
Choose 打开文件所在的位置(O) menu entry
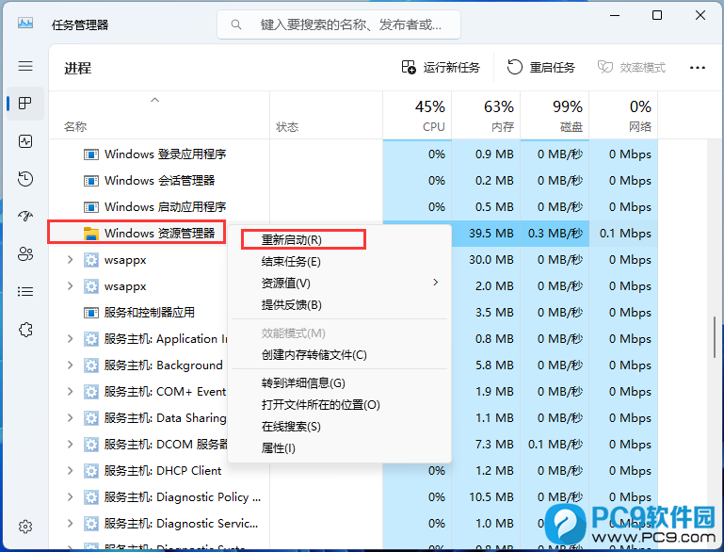[x=339, y=405]
